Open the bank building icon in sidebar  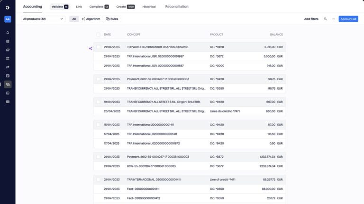[8, 59]
